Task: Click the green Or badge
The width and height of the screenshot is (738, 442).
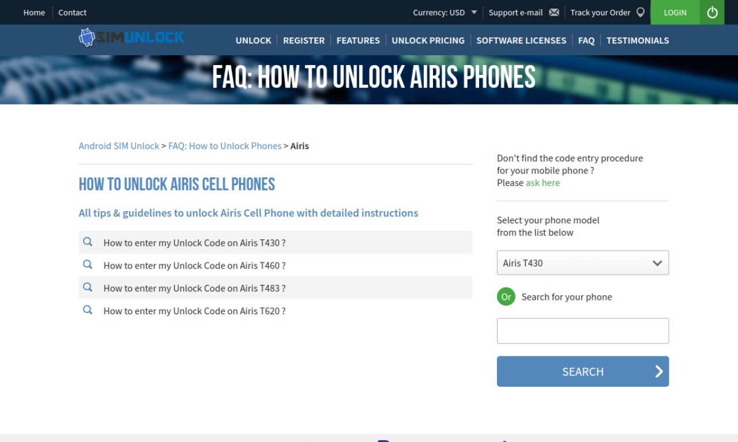Action: click(506, 297)
